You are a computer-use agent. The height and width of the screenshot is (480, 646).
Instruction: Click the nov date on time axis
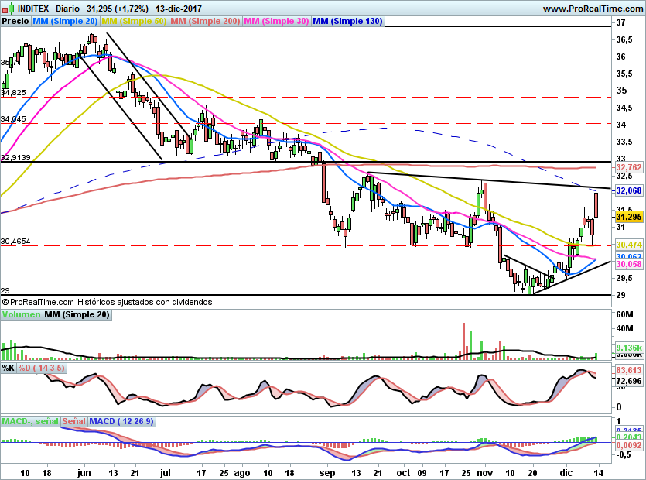coord(484,472)
